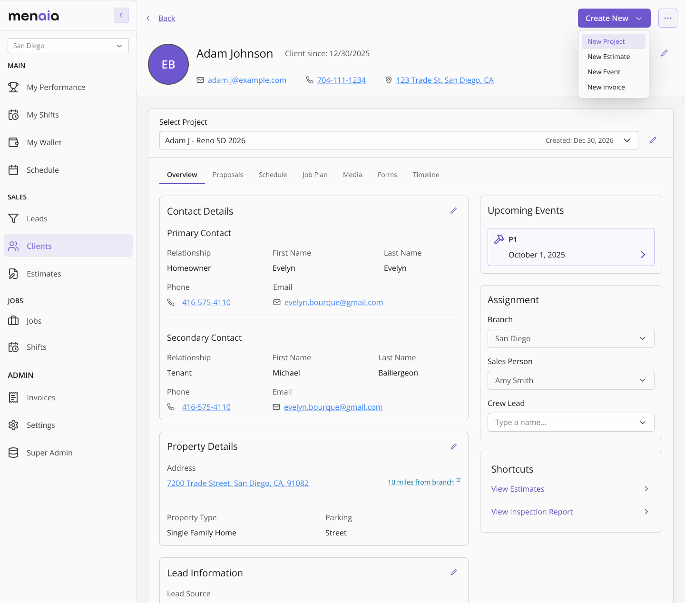Click the Schedule calendar icon
This screenshot has width=685, height=603.
[x=13, y=170]
